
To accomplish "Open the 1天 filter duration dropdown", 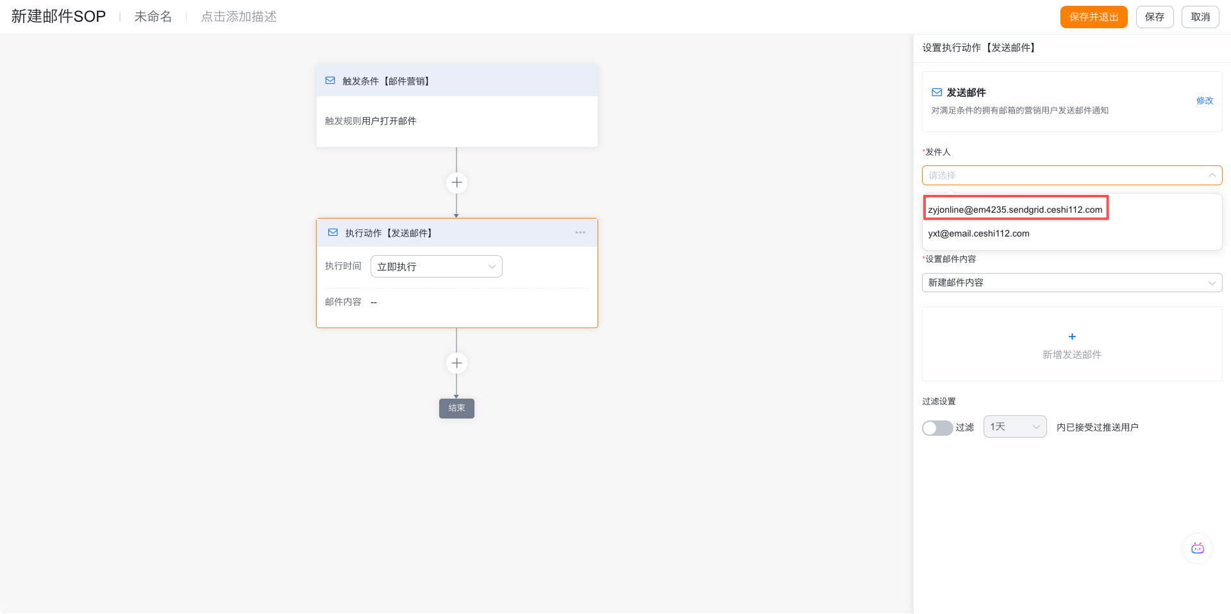I will point(1014,427).
